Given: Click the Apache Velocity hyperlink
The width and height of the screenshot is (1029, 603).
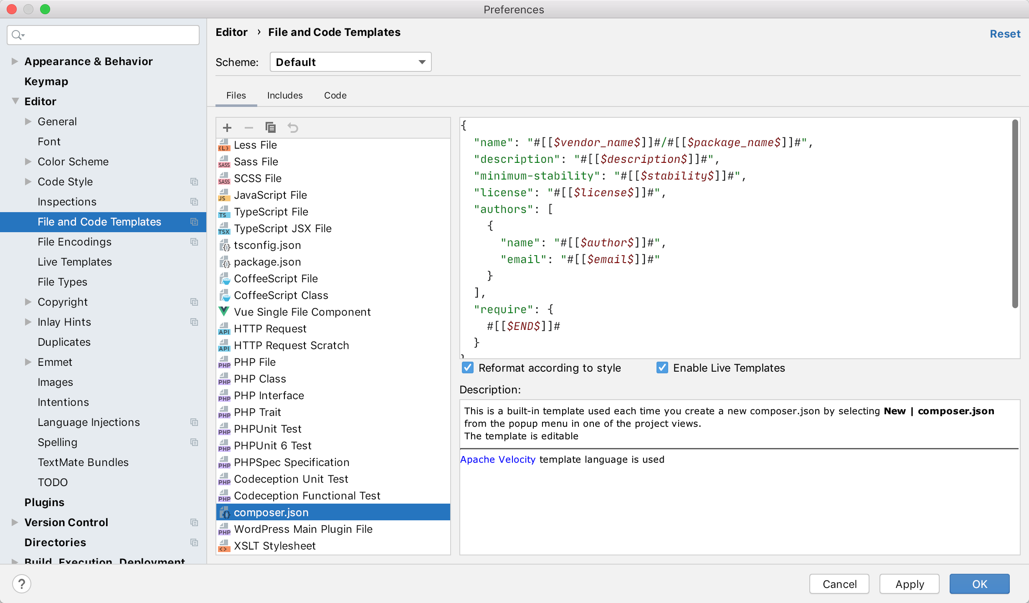Looking at the screenshot, I should (x=497, y=459).
